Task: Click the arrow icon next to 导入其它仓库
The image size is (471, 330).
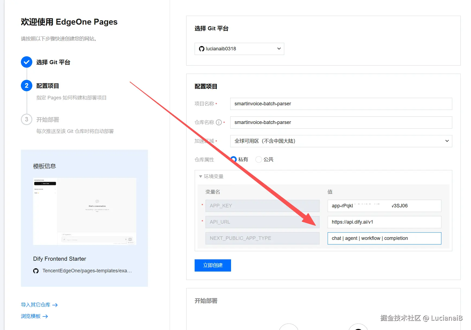Action: tap(55, 305)
